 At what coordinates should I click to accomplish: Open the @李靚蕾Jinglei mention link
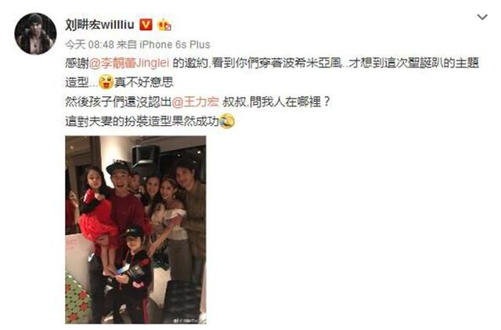pyautogui.click(x=129, y=63)
